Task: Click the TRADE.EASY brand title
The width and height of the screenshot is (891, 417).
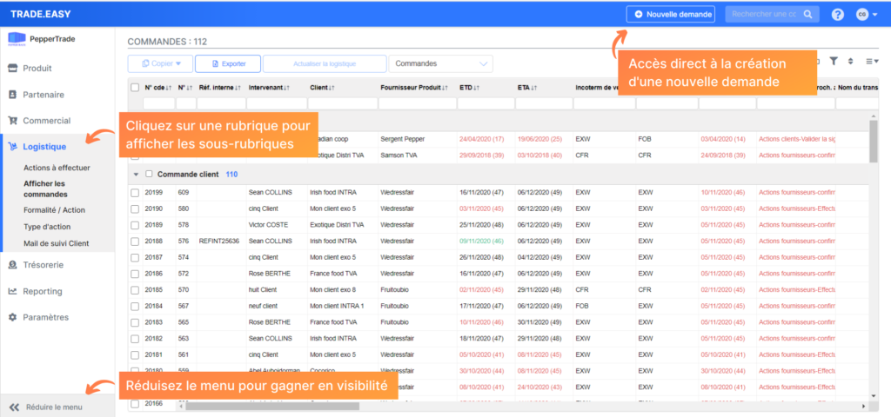Action: click(x=40, y=14)
